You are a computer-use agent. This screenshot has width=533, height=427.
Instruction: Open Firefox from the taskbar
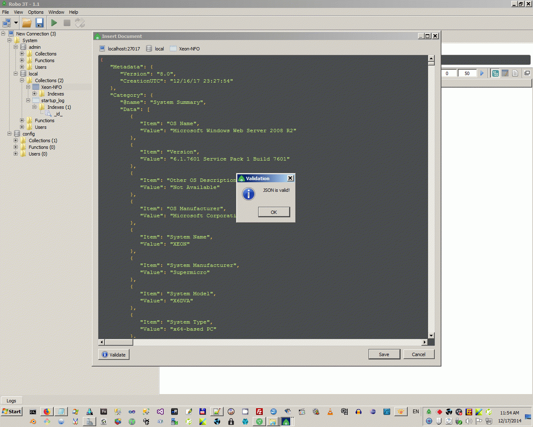47,412
